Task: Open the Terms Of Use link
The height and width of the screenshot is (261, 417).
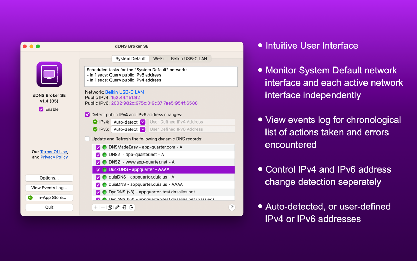Action: coord(54,152)
